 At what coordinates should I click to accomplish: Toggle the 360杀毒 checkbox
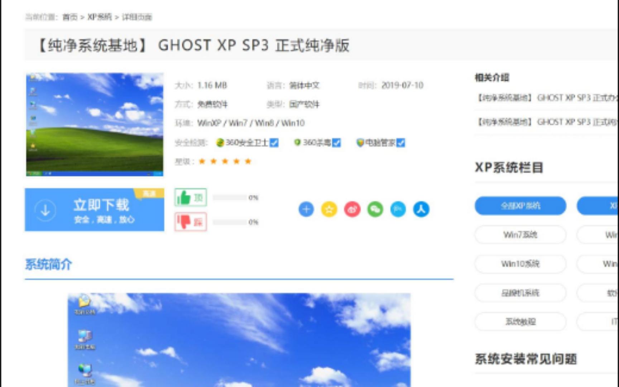pos(336,143)
